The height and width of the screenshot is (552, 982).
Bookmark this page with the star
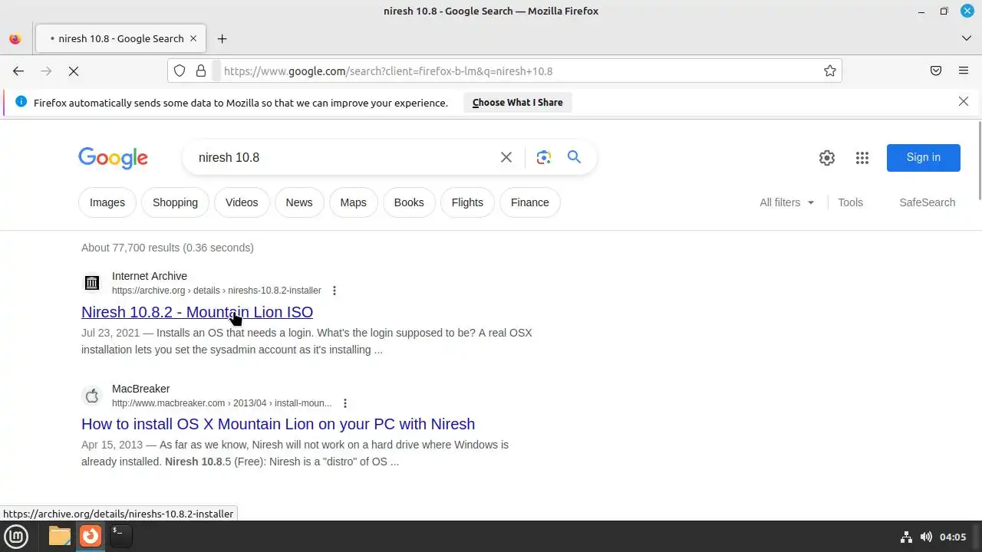click(x=830, y=71)
